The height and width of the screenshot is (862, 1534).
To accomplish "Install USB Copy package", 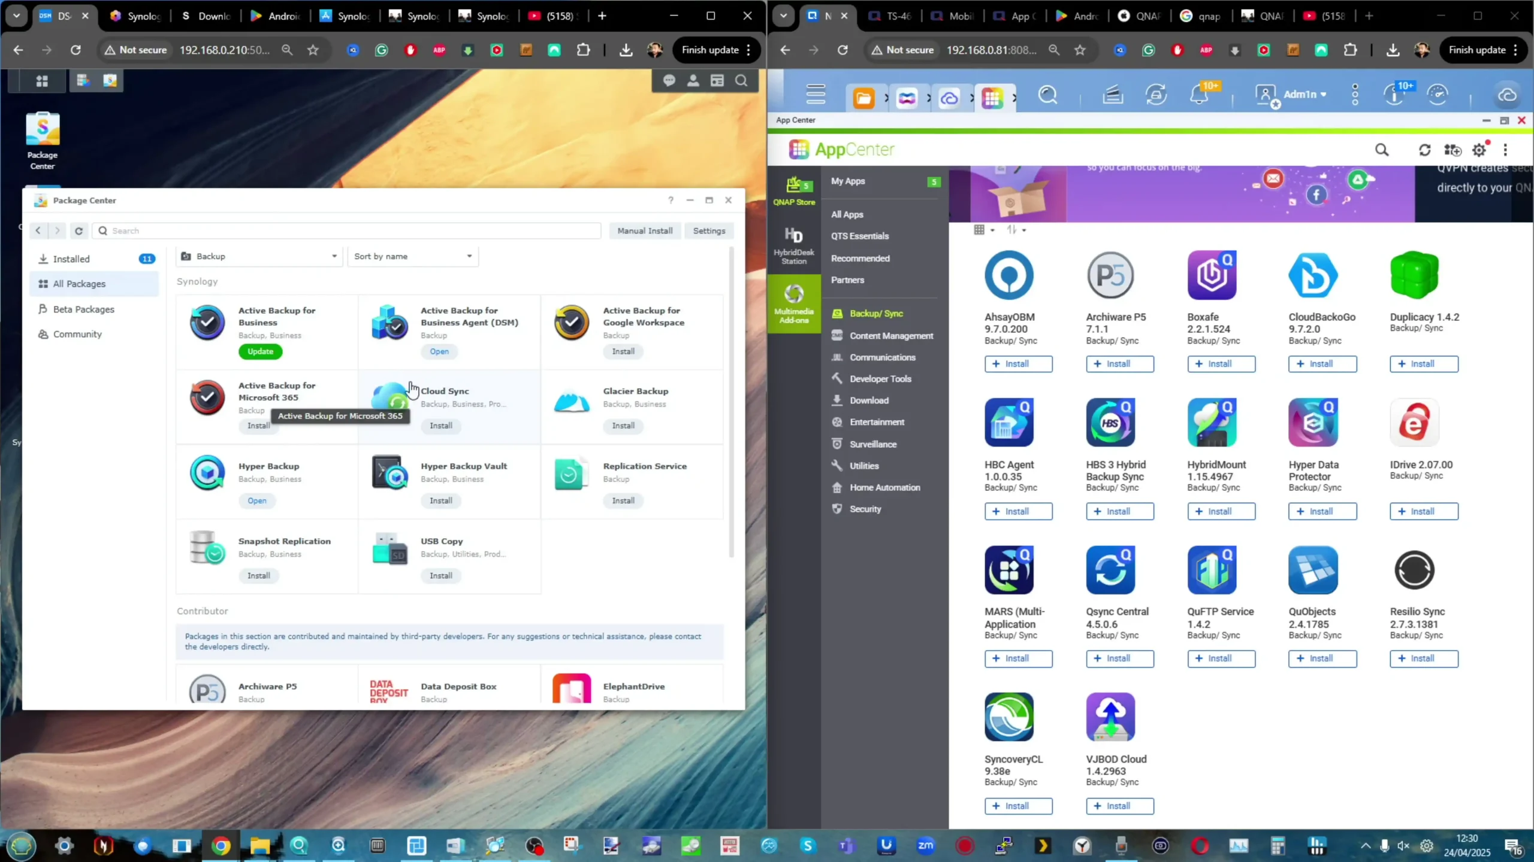I will tap(440, 576).
